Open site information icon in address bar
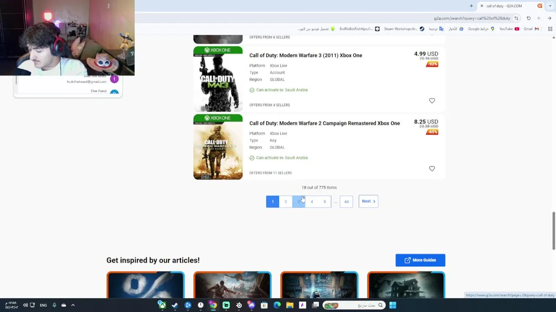The width and height of the screenshot is (556, 312). [517, 18]
